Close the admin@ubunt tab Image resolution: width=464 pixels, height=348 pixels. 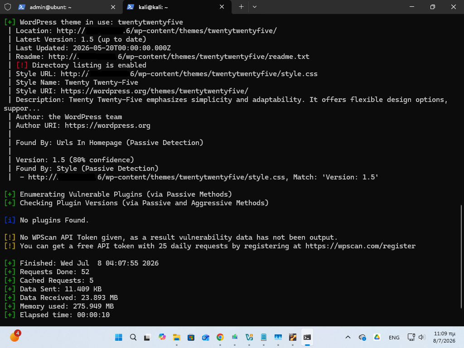[x=113, y=7]
